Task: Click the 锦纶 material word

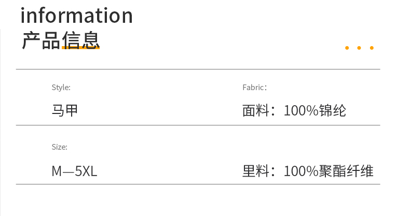Action: (333, 110)
